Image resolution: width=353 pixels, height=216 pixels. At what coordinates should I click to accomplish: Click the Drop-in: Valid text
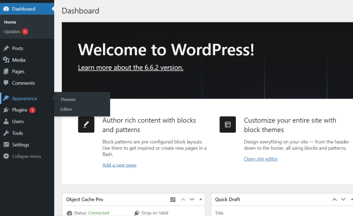(155, 213)
